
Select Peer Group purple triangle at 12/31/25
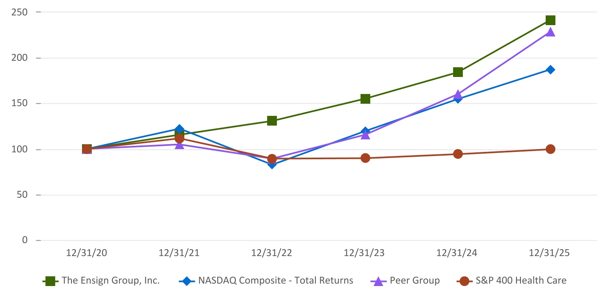click(550, 32)
